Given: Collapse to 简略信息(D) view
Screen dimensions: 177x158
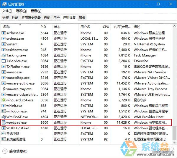Looking at the screenshot, I should click(15, 151).
